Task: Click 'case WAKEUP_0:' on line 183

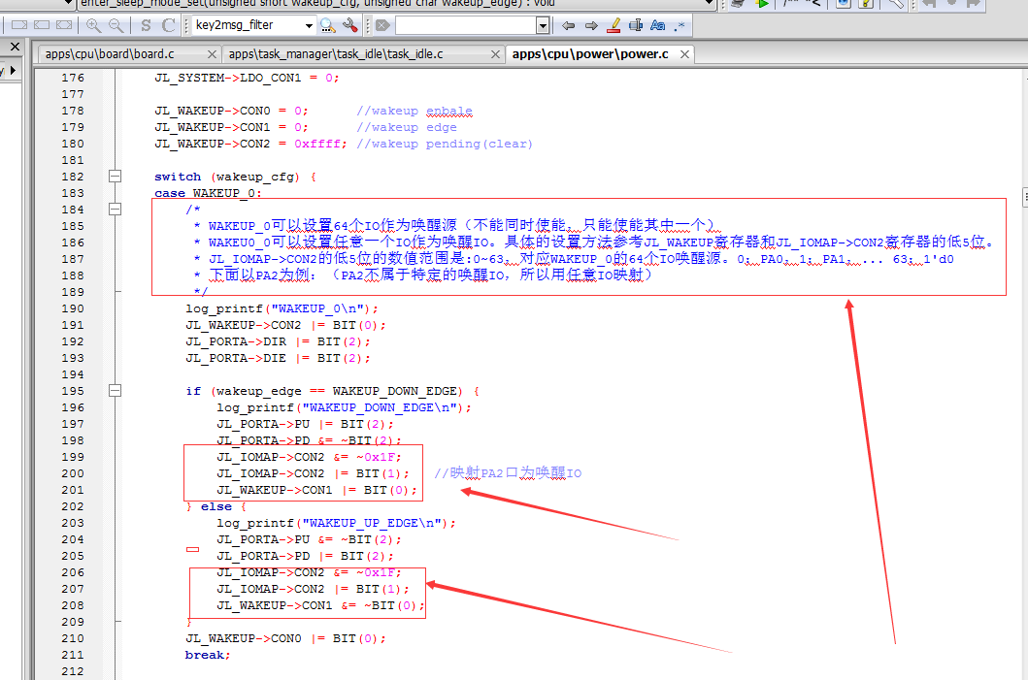Action: [208, 193]
